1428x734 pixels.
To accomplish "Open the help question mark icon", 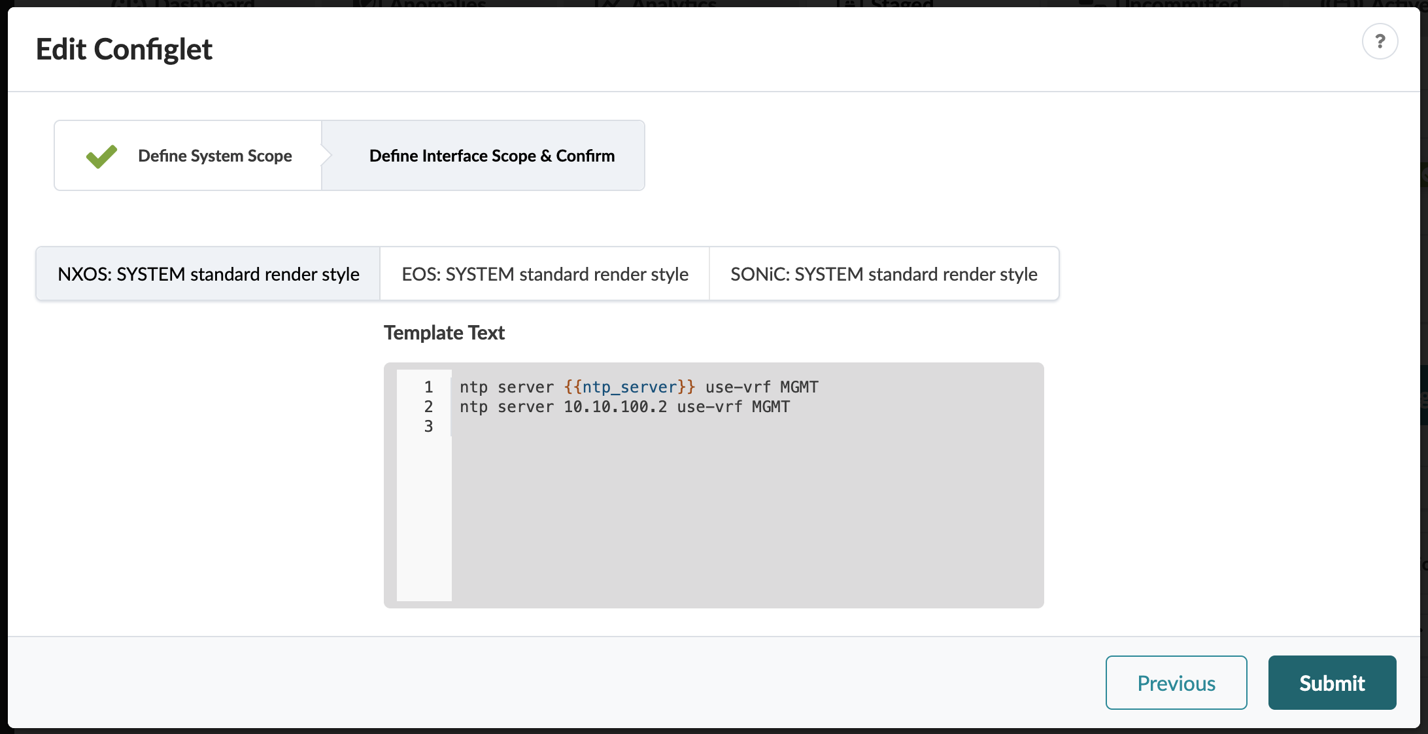I will tap(1380, 42).
